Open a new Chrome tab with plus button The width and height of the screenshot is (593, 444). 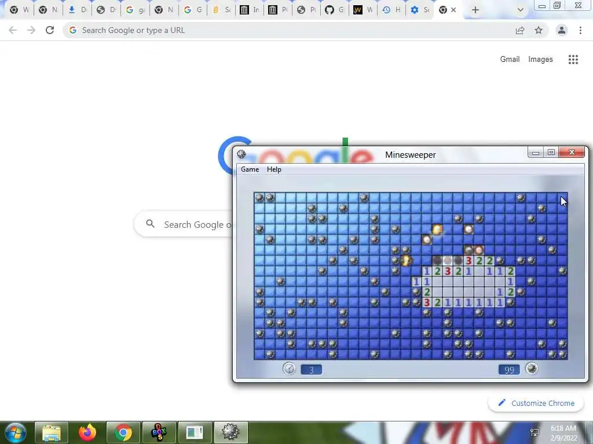tap(475, 10)
